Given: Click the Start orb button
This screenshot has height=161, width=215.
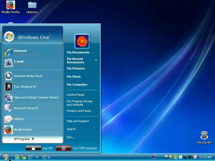Looking at the screenshot, I should [x=6, y=157].
